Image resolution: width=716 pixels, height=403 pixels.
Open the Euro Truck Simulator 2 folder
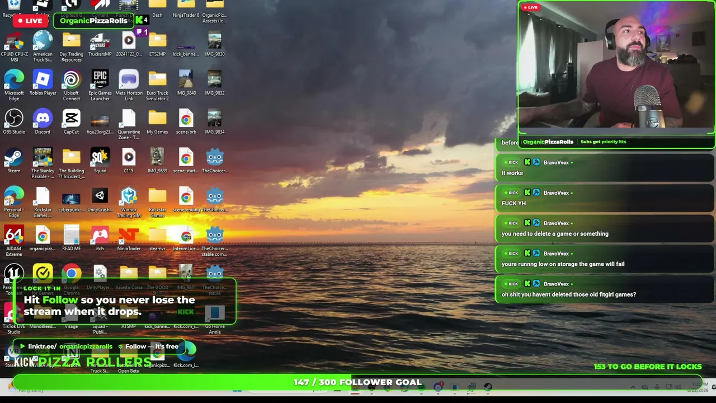tap(157, 85)
